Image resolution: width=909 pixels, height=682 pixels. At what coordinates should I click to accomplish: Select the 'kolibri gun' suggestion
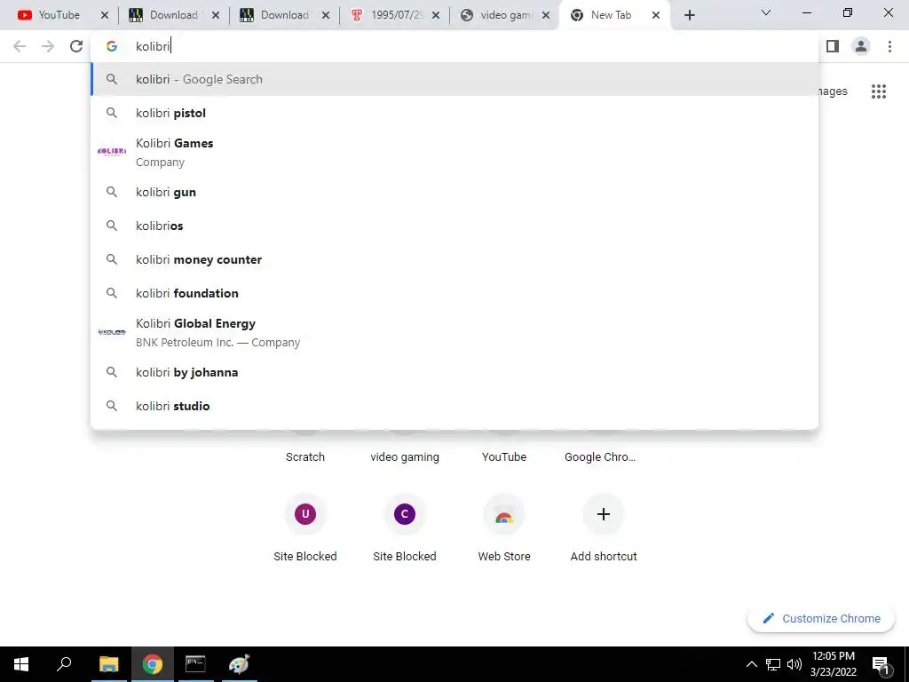coord(454,192)
